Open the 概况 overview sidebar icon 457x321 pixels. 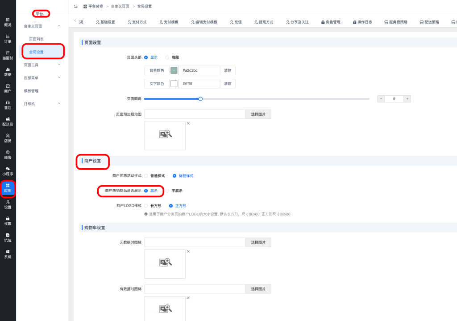coord(8,22)
